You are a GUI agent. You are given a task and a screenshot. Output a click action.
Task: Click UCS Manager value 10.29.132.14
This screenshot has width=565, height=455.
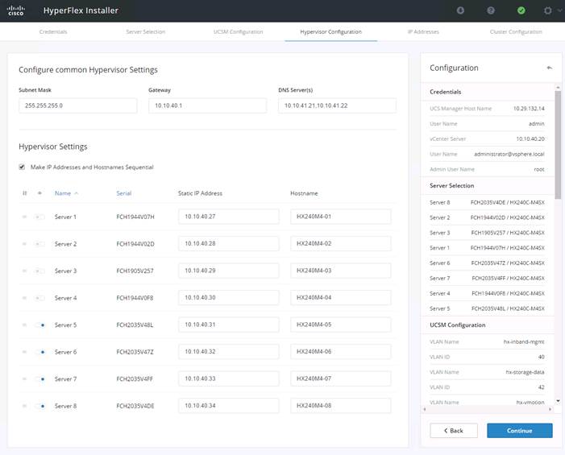coord(529,109)
